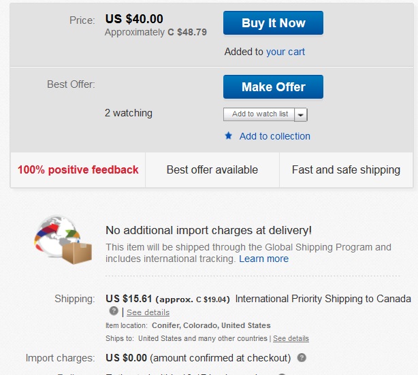Open the Add to collection link
418x375 pixels.
click(x=274, y=136)
